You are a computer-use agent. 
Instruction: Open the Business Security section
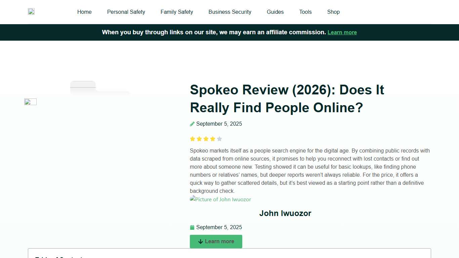pos(230,12)
